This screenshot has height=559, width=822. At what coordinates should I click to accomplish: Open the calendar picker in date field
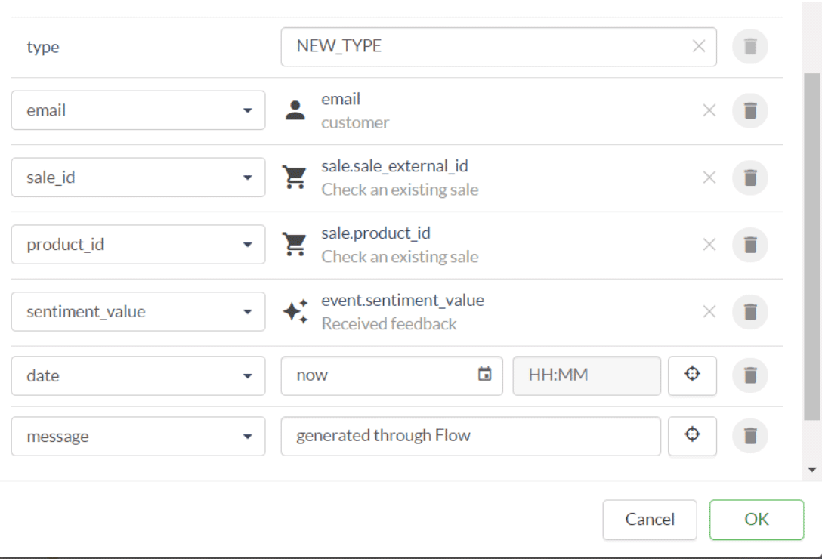click(x=485, y=375)
